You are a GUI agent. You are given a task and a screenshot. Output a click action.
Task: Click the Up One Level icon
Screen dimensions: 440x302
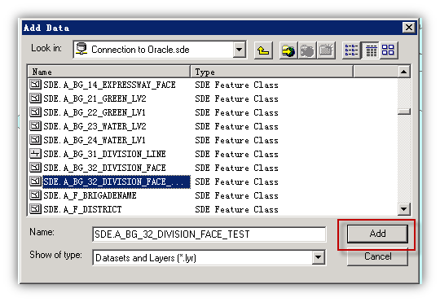pyautogui.click(x=263, y=50)
